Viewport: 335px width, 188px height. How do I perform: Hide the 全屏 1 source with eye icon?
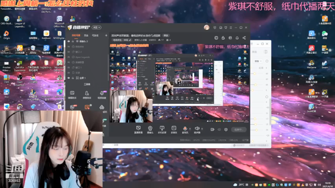click(x=69, y=78)
